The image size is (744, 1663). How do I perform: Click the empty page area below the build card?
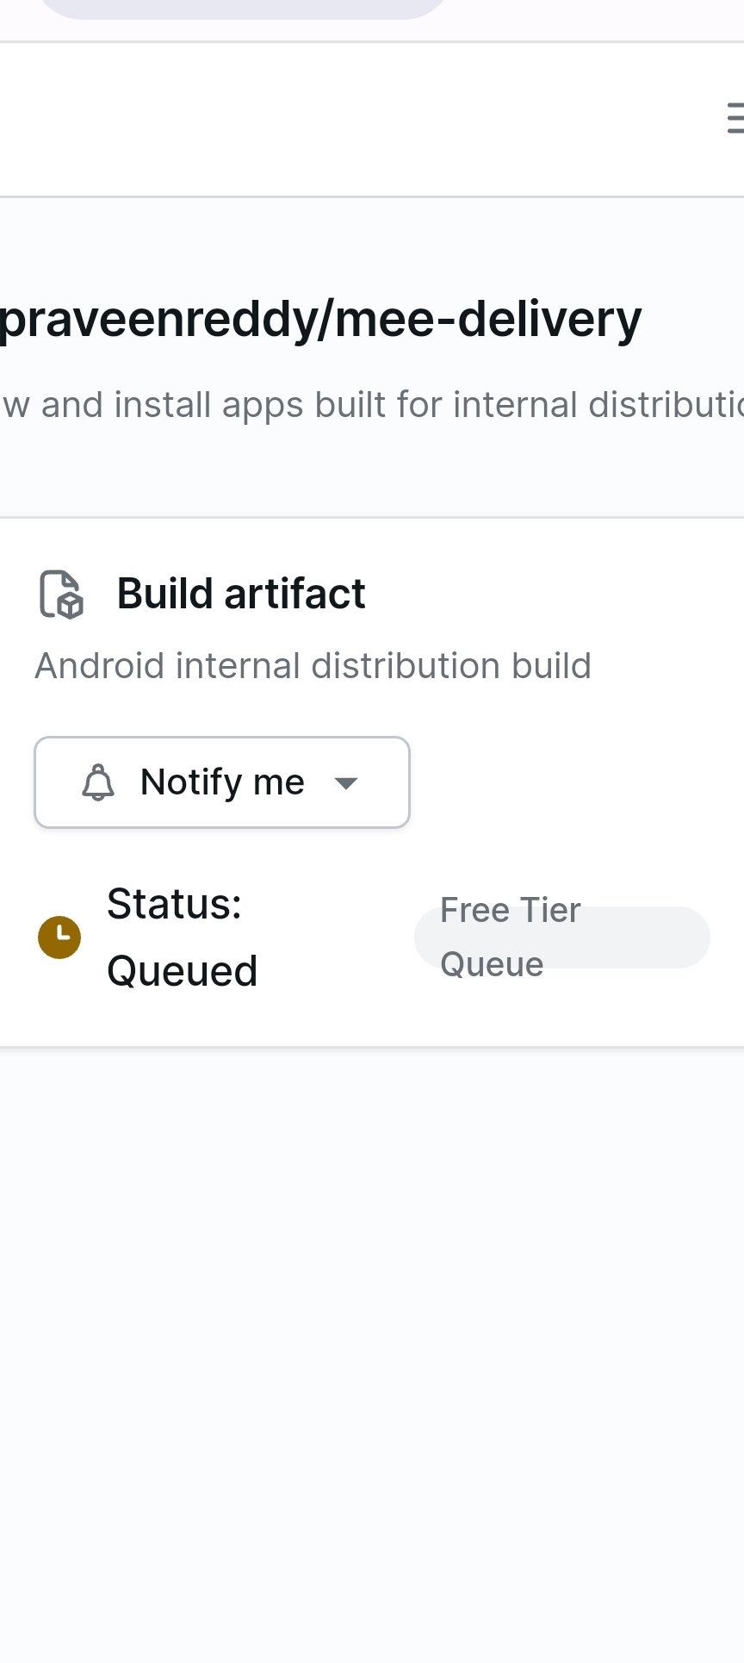point(372,1353)
